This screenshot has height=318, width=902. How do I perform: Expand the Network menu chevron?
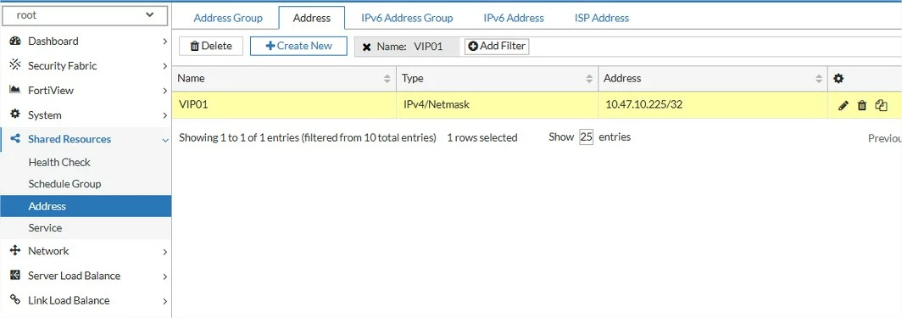164,252
